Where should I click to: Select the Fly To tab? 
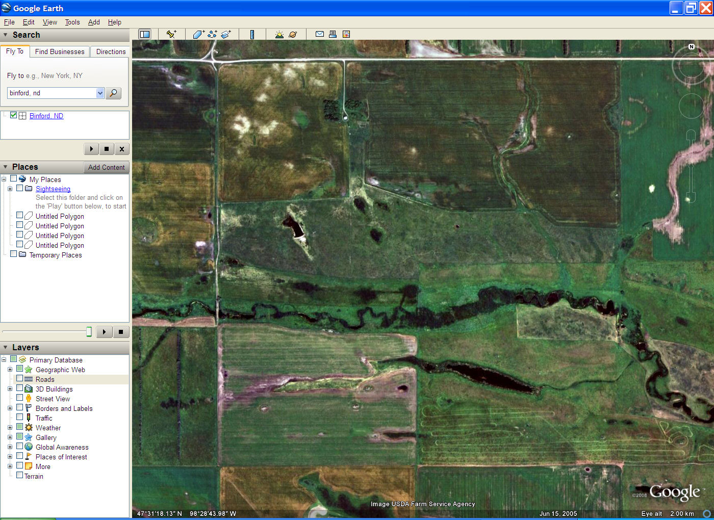click(x=15, y=51)
